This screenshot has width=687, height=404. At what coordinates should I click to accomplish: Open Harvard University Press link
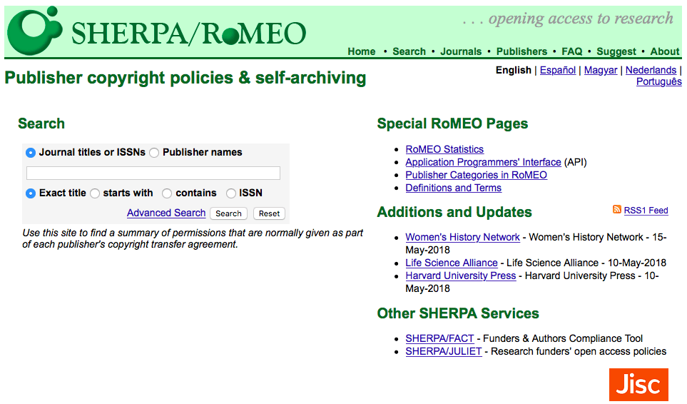[460, 276]
